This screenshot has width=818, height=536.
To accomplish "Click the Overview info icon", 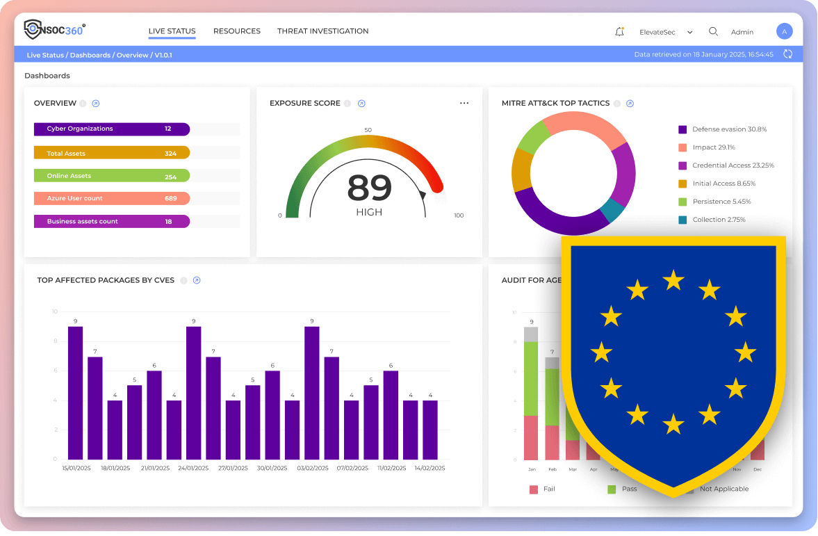I will coord(83,104).
